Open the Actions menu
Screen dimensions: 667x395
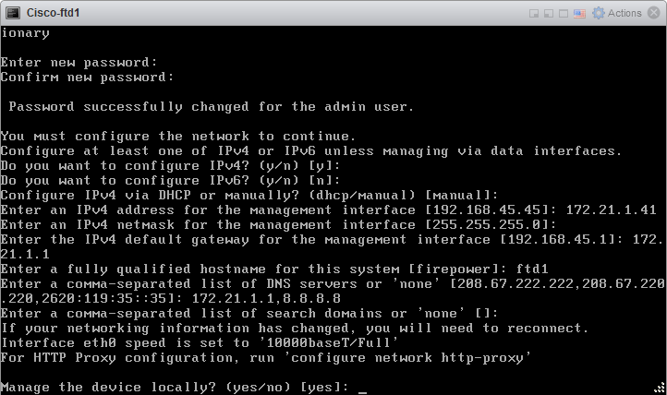pyautogui.click(x=624, y=13)
